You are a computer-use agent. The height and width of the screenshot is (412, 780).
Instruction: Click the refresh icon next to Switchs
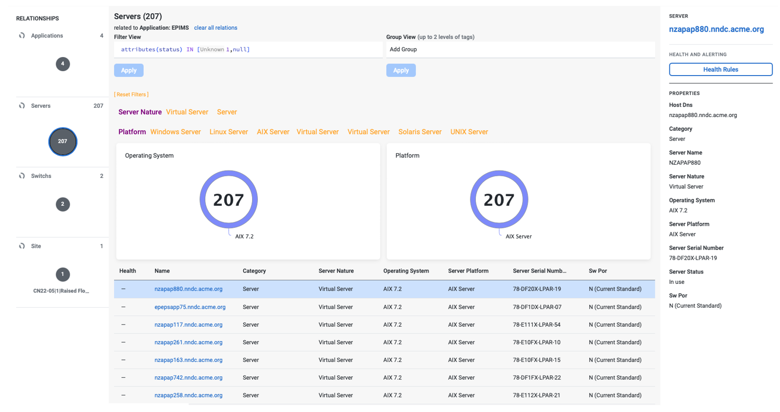[22, 176]
